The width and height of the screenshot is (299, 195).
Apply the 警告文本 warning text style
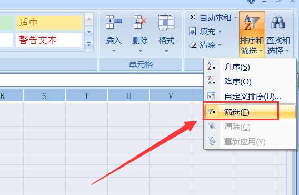point(49,40)
